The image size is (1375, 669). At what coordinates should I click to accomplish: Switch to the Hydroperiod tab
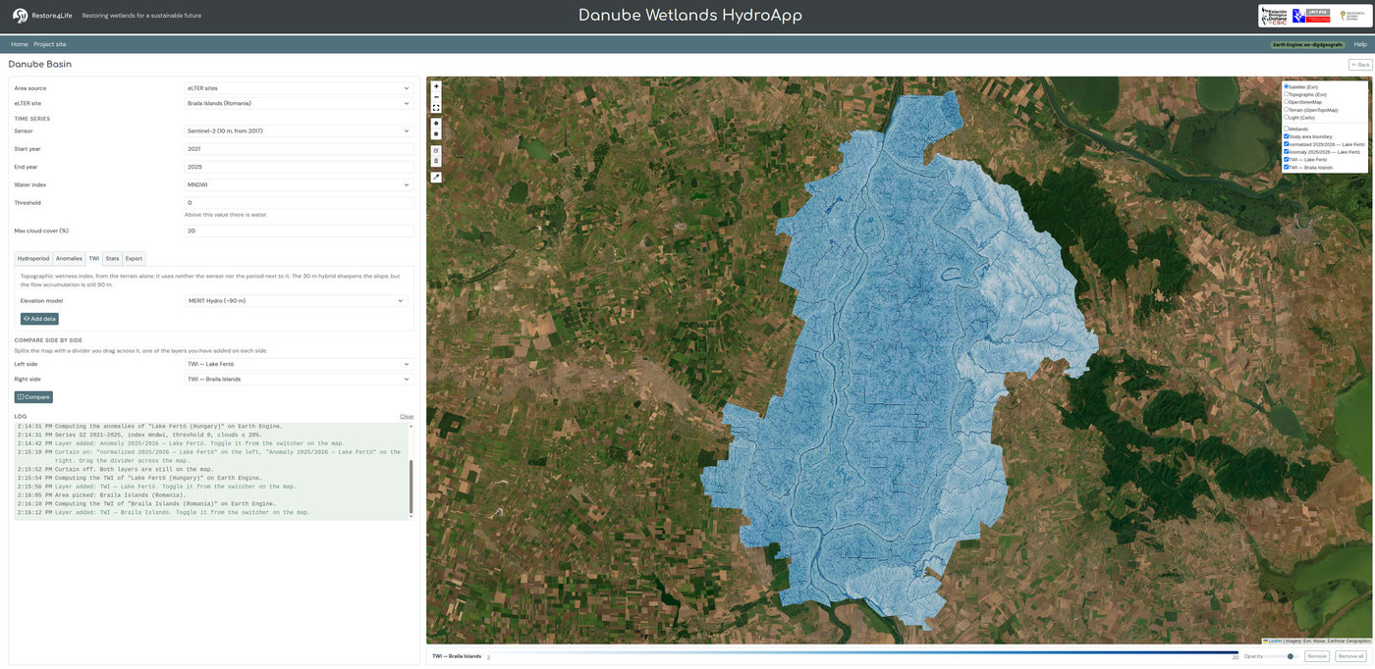33,259
